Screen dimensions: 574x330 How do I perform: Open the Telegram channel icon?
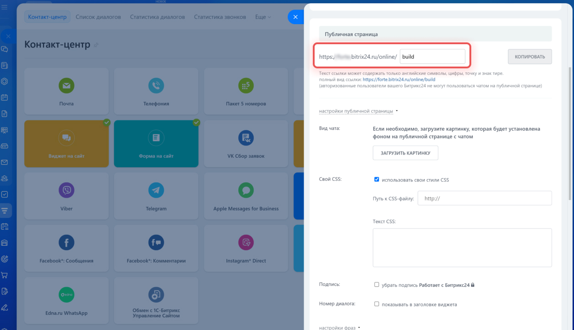(x=156, y=190)
